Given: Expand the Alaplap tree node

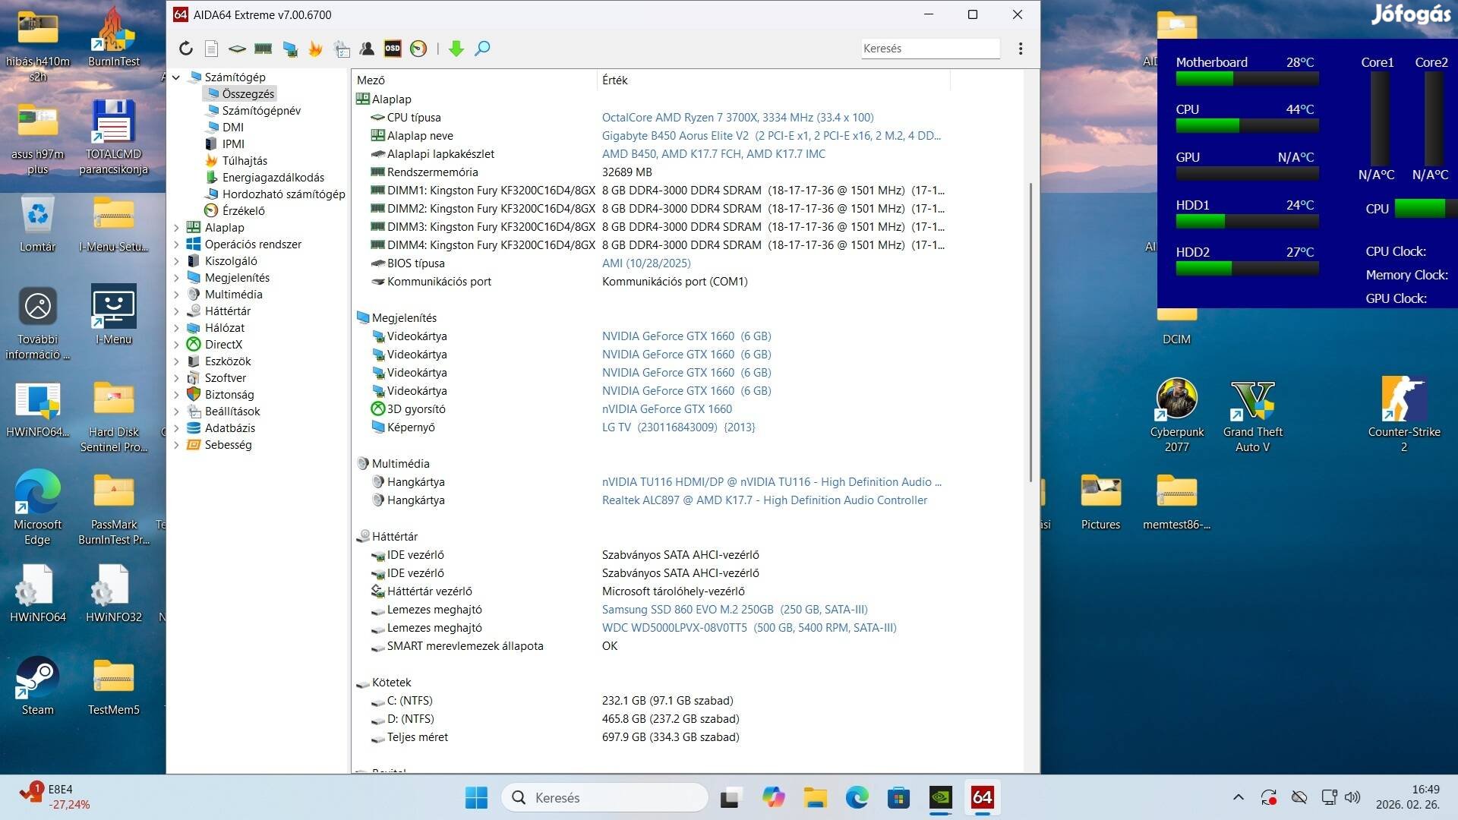Looking at the screenshot, I should 176,228.
